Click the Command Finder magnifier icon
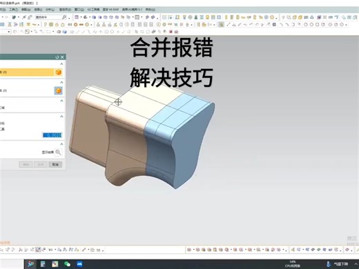 tap(64, 17)
